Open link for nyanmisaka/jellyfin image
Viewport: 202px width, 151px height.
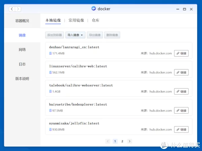pos(181,129)
